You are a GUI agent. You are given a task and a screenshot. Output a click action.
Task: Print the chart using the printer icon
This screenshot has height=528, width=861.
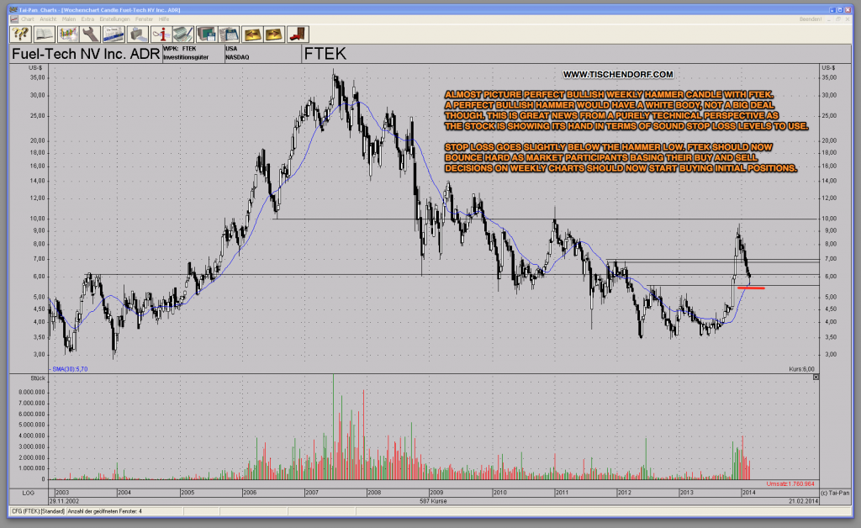click(x=136, y=34)
